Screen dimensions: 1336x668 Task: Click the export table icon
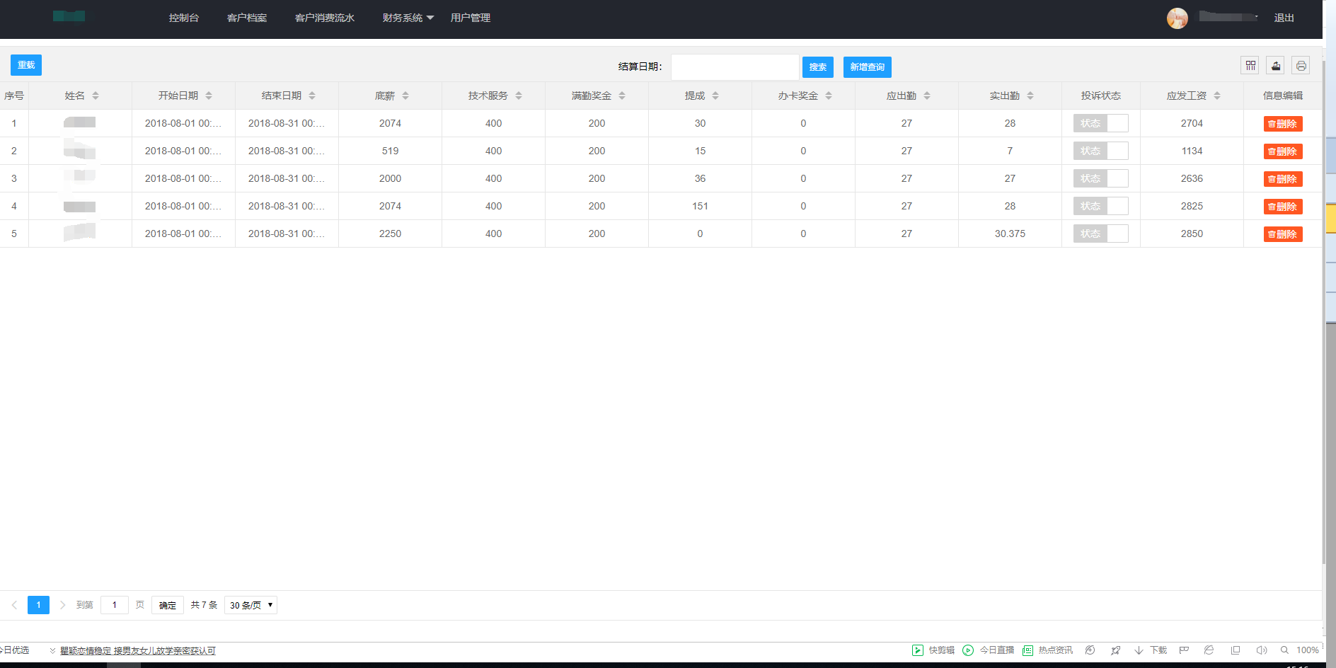coord(1276,66)
